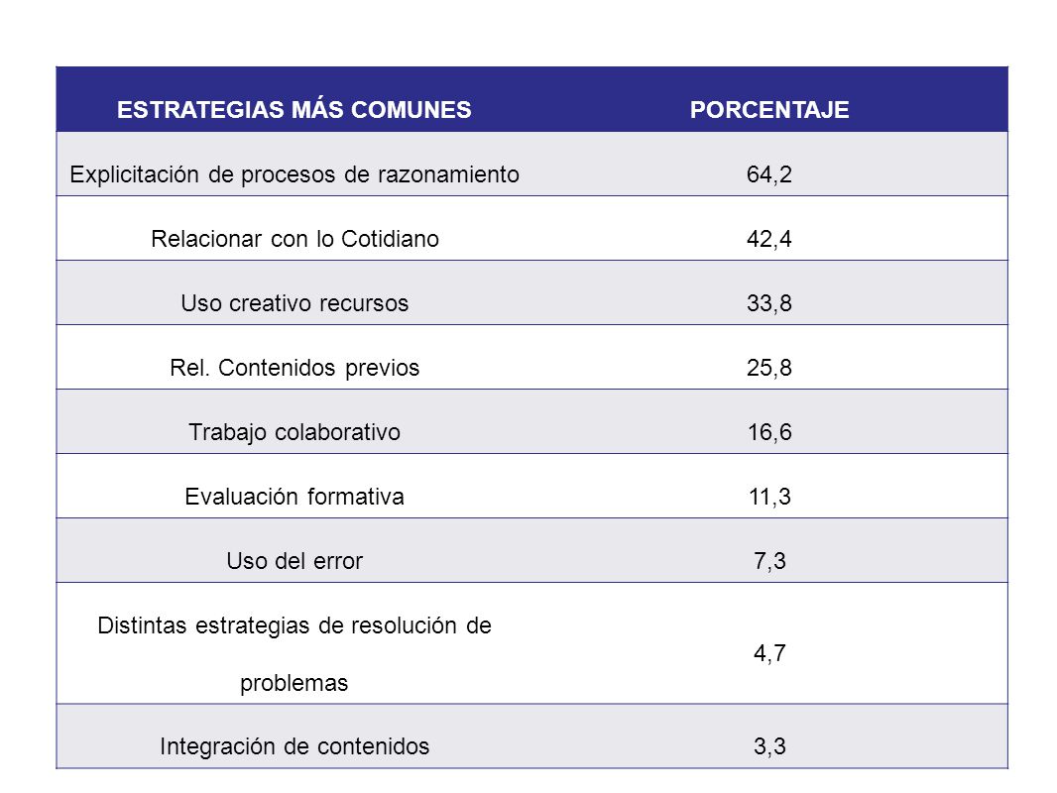1057x793 pixels.
Task: Select the 25,8 percentage value
Action: click(x=769, y=368)
